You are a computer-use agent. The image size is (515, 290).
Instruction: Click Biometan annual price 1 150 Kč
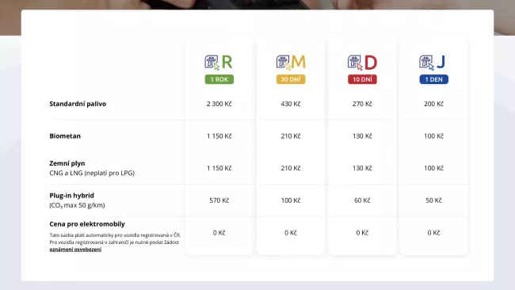pos(219,136)
